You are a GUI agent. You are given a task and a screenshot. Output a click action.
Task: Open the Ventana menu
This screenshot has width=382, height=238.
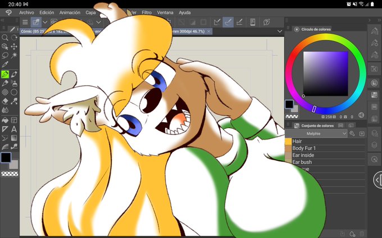pyautogui.click(x=165, y=13)
